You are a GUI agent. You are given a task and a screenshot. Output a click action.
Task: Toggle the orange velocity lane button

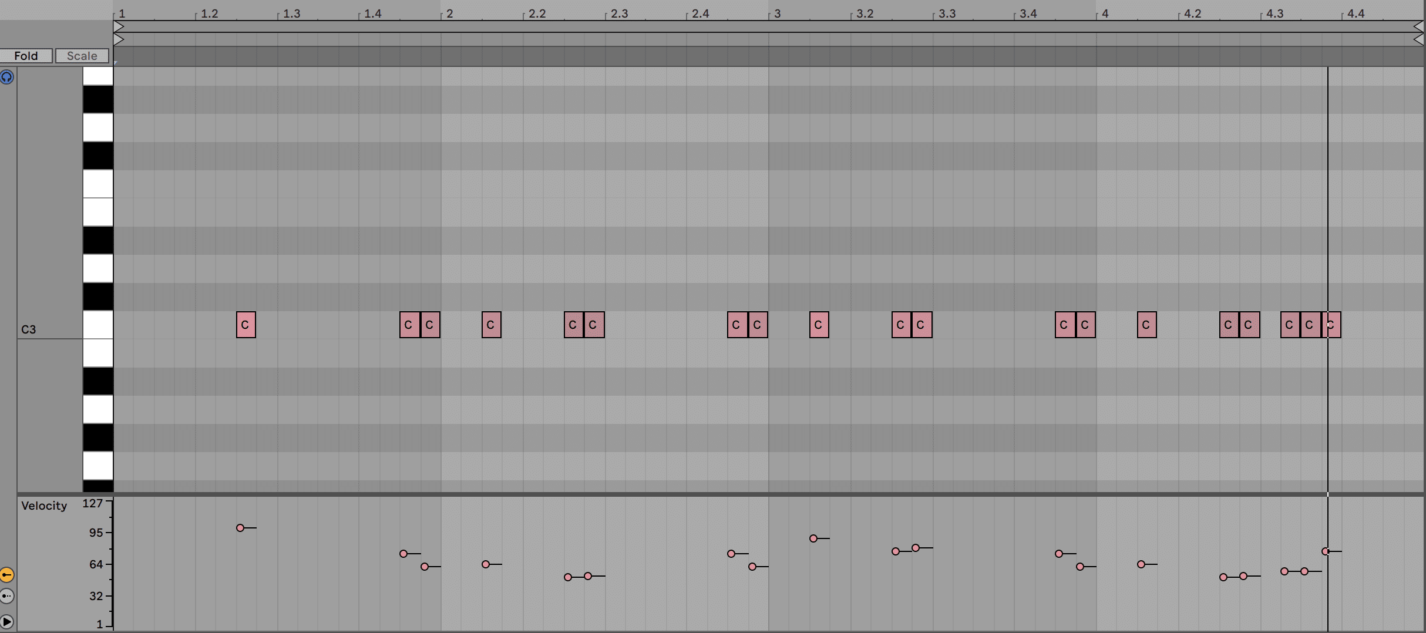(7, 575)
